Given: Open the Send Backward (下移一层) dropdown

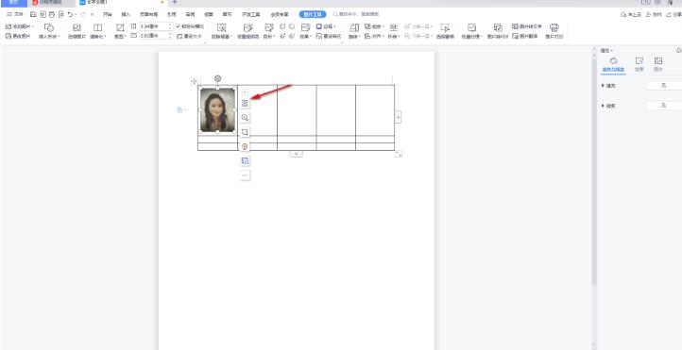Looking at the screenshot, I should pos(418,37).
